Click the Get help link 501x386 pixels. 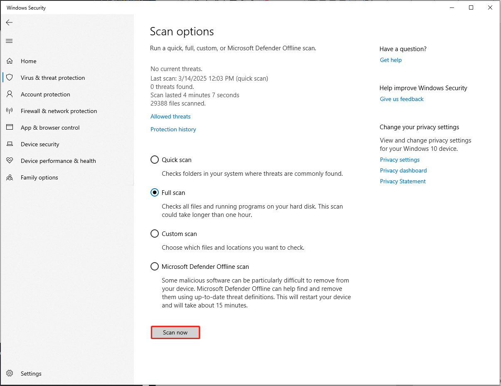pyautogui.click(x=391, y=60)
